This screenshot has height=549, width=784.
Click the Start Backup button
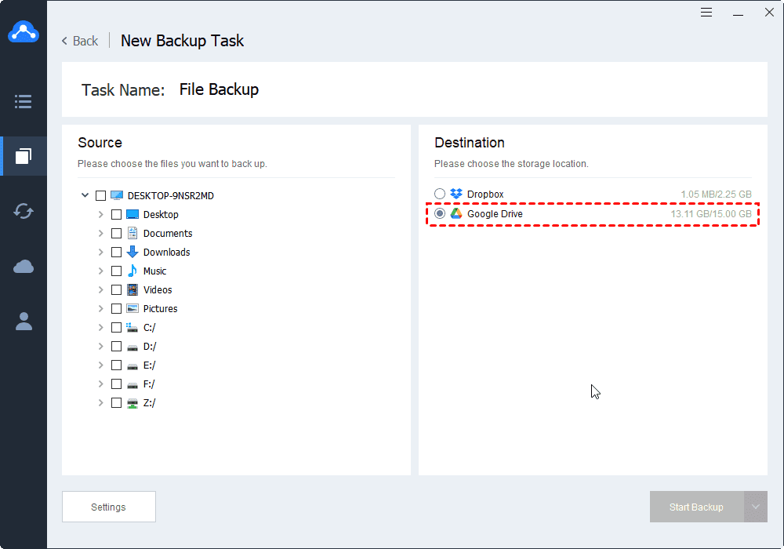[696, 507]
